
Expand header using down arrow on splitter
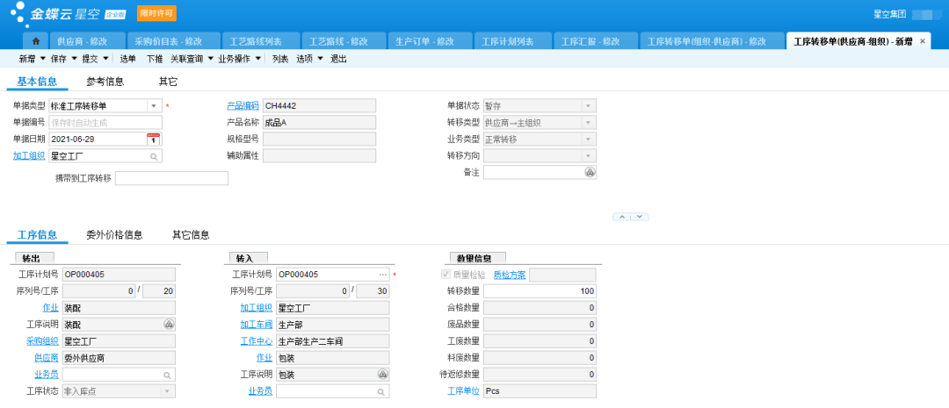point(639,217)
